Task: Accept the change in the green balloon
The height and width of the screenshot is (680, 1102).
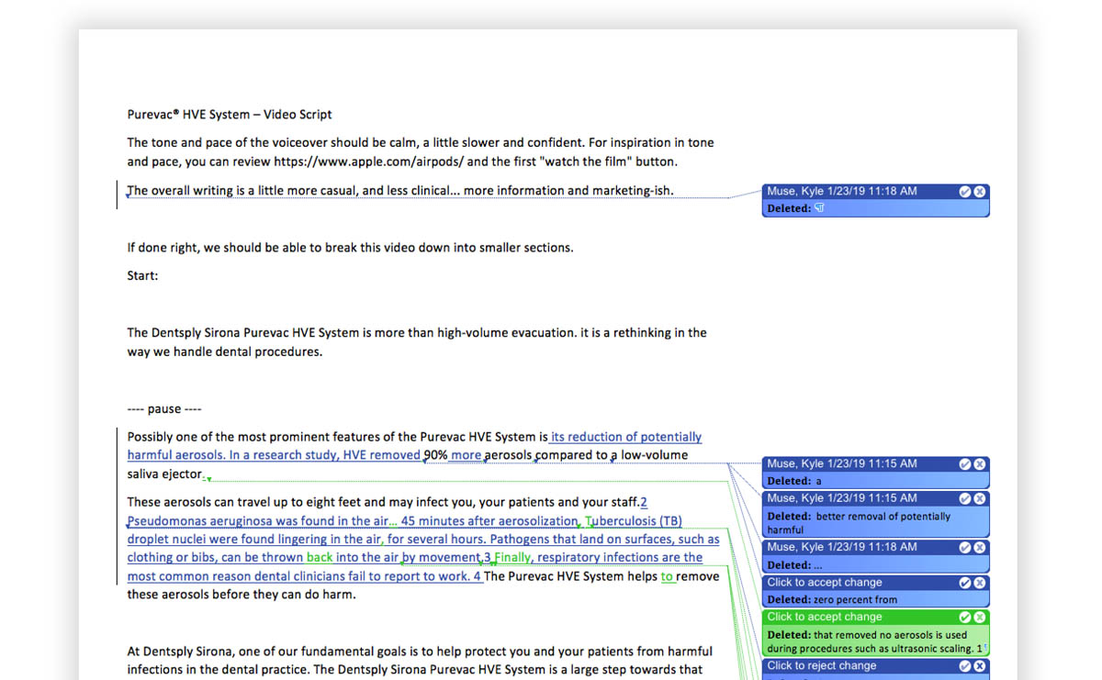Action: click(x=965, y=618)
